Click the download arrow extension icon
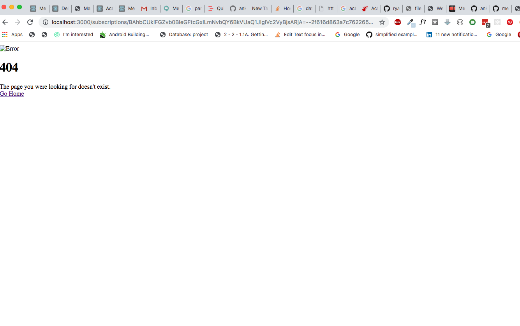Screen dimensions: 520x326 point(447,22)
